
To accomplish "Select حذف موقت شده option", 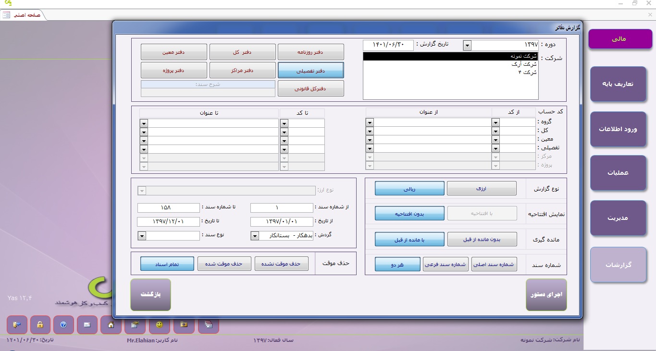I will point(224,264).
